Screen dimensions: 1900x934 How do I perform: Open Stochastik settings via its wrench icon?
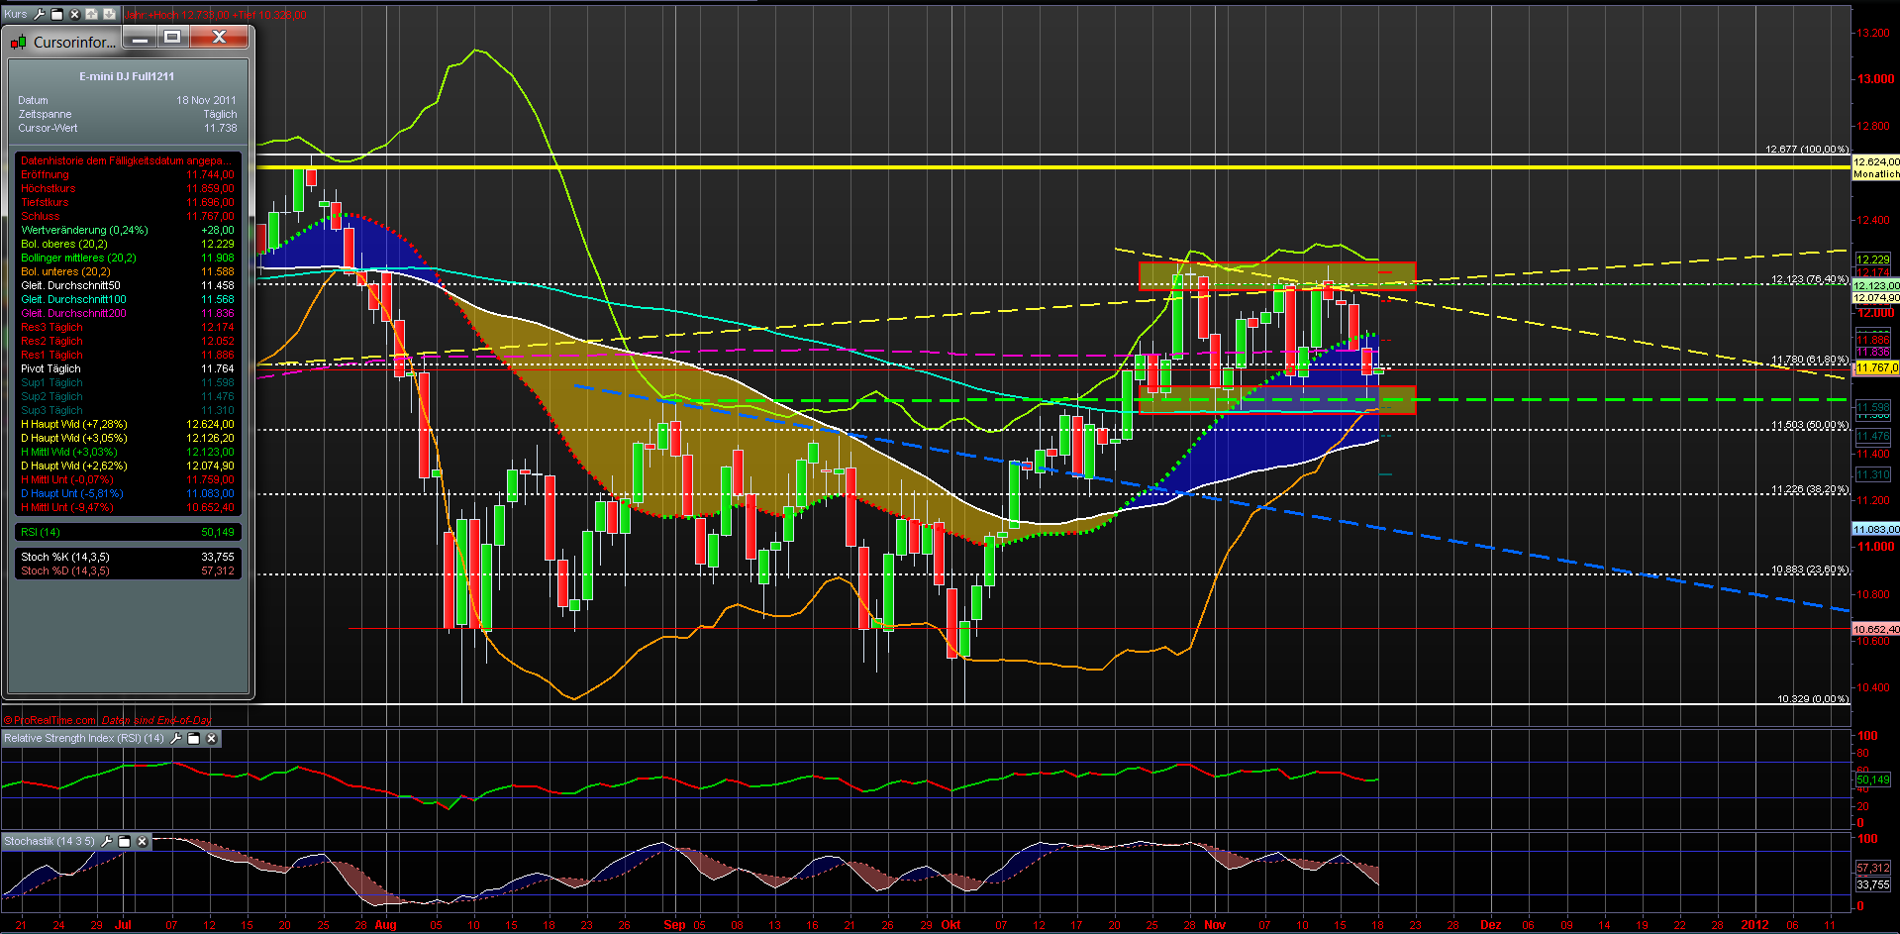click(x=107, y=842)
